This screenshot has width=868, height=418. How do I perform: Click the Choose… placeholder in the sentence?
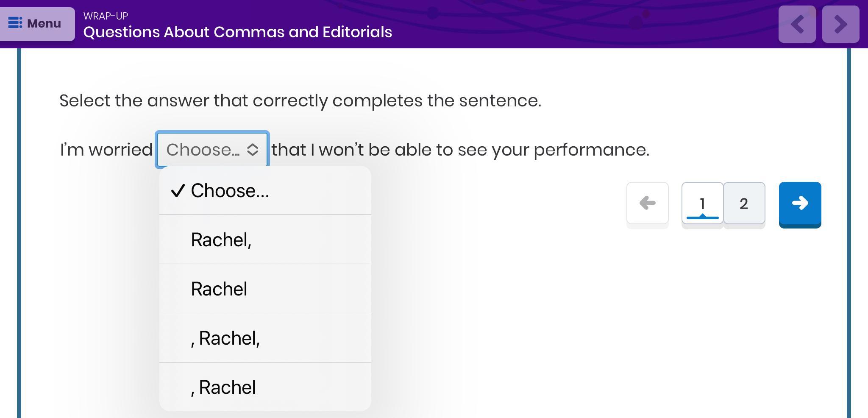pos(203,150)
